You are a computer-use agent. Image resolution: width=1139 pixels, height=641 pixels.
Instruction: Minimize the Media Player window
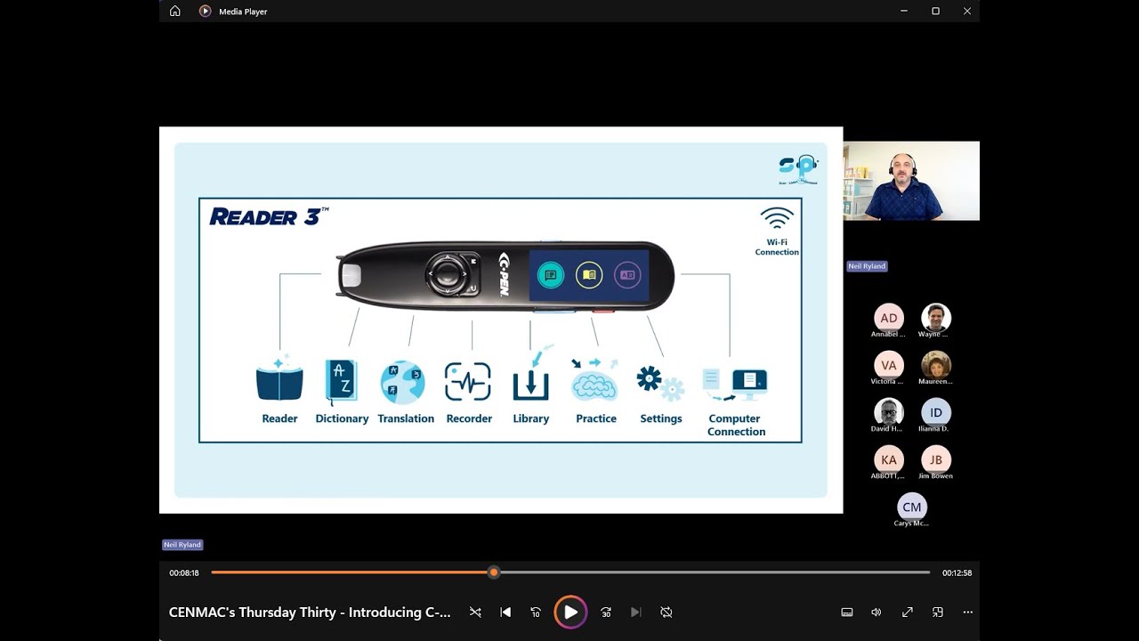(x=904, y=12)
